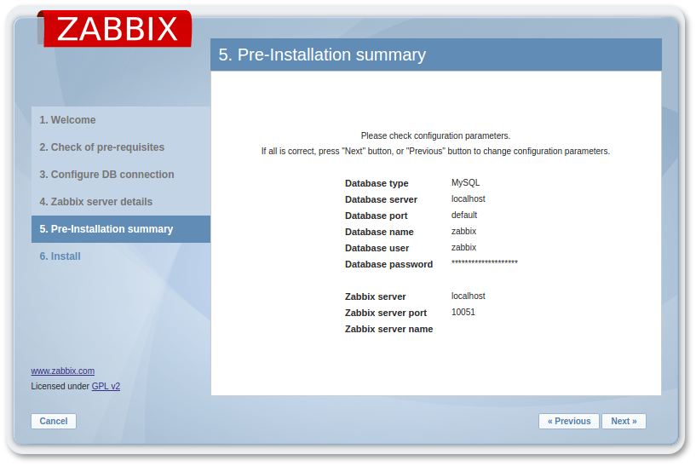The width and height of the screenshot is (696, 466).
Task: Go to the Welcome step
Action: [x=67, y=120]
